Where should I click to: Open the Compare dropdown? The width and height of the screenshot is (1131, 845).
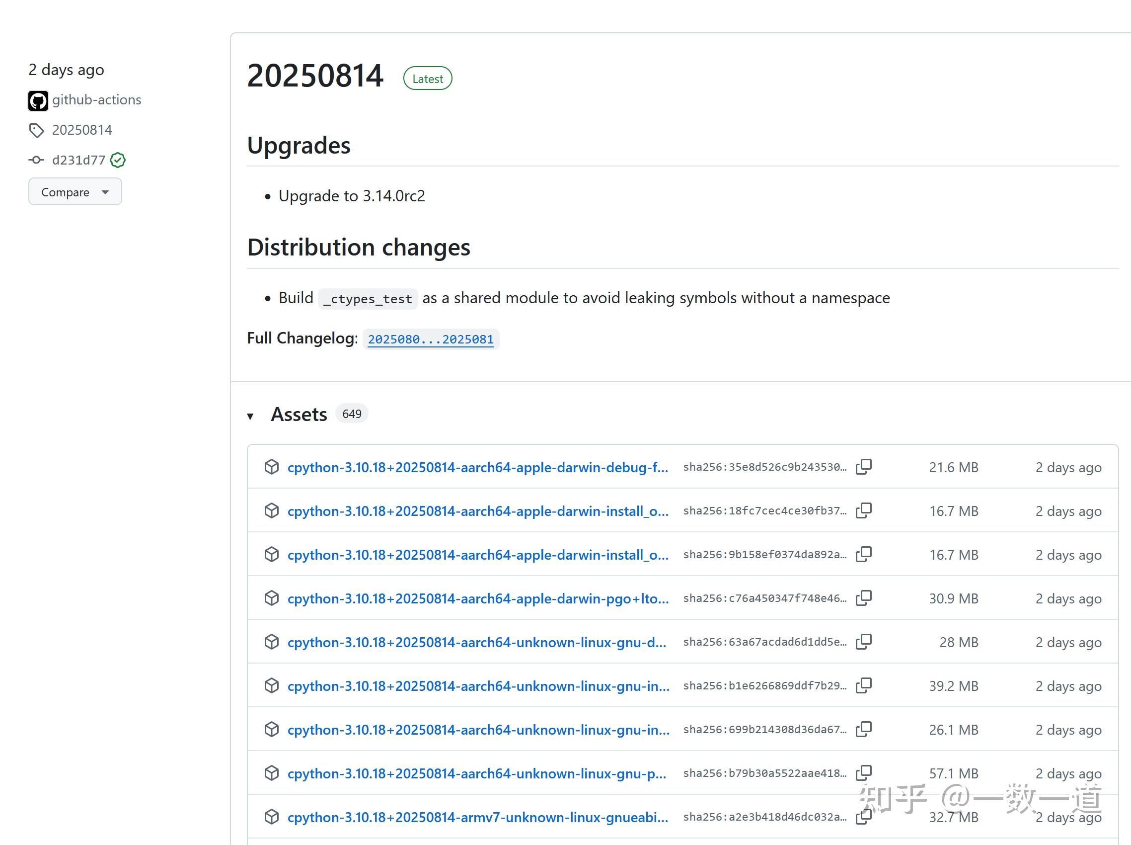coord(75,192)
